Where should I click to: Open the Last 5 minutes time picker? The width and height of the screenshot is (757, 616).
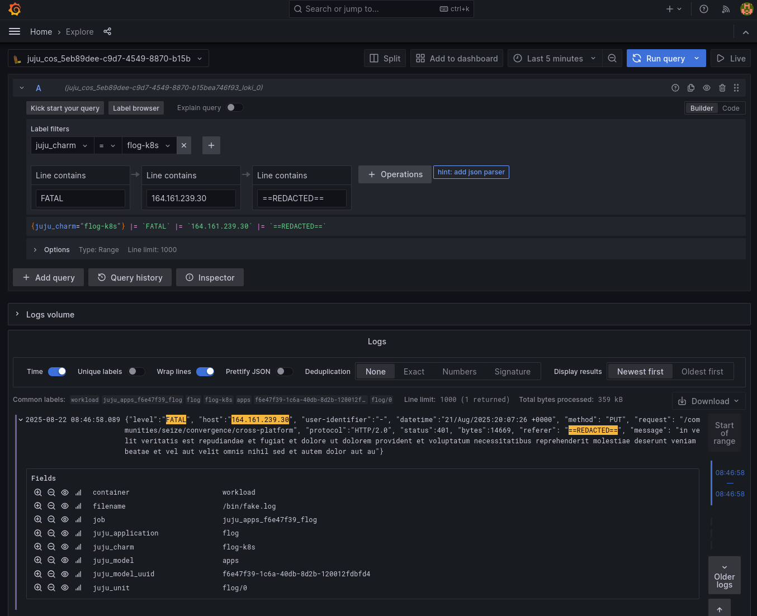[x=555, y=59]
